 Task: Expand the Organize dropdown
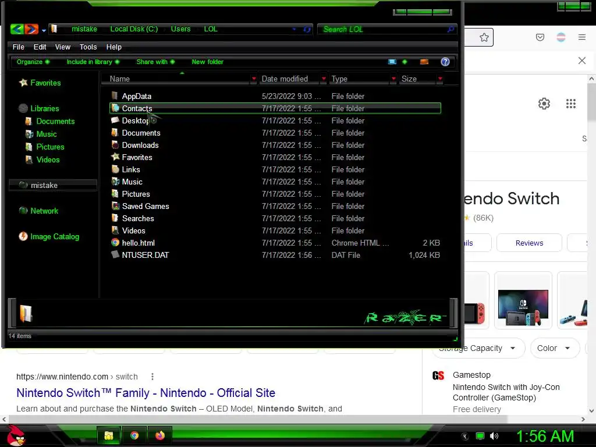(33, 62)
